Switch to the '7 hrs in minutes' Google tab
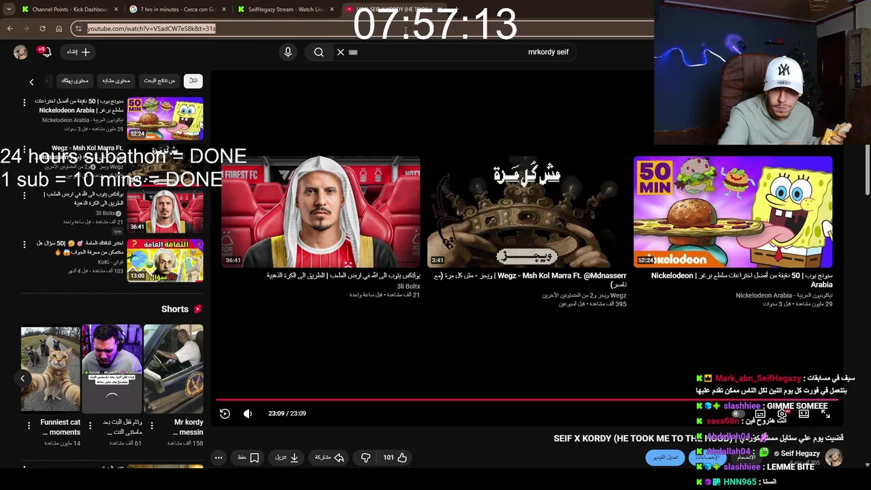Image resolution: width=871 pixels, height=490 pixels. coord(178,10)
